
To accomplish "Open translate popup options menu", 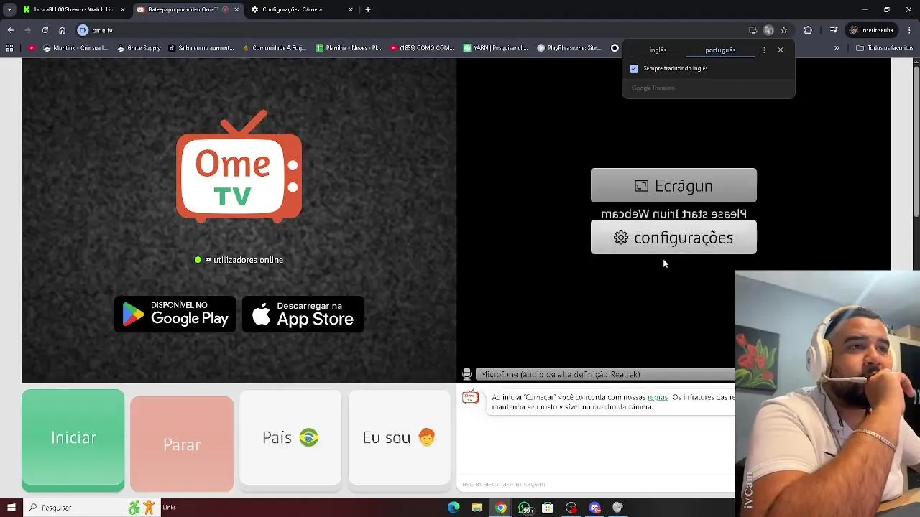I will coord(764,50).
